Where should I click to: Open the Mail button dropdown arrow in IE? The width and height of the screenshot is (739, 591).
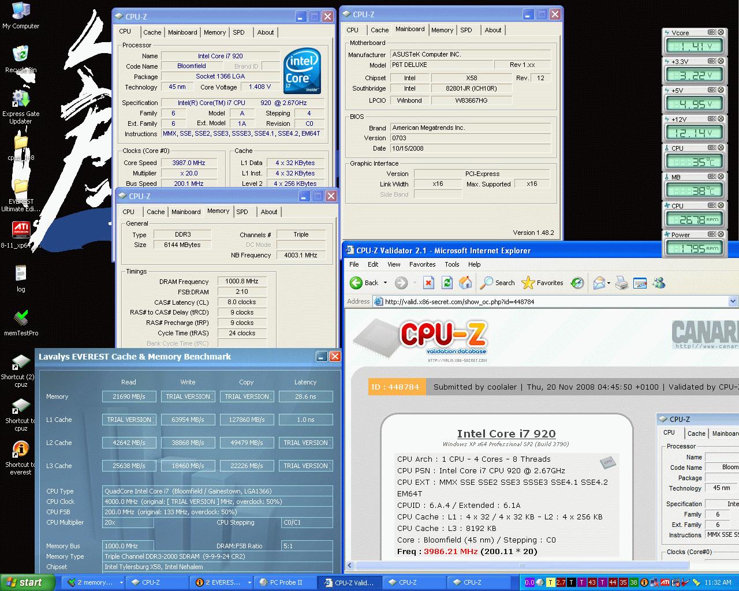click(x=609, y=283)
